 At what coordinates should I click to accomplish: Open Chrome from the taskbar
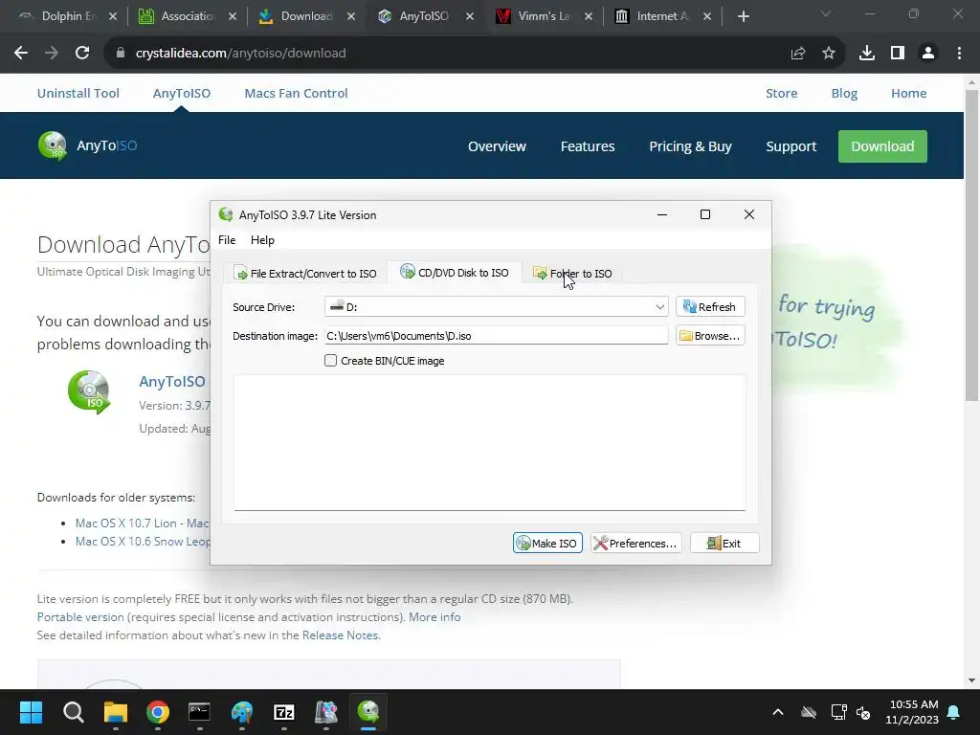point(158,712)
